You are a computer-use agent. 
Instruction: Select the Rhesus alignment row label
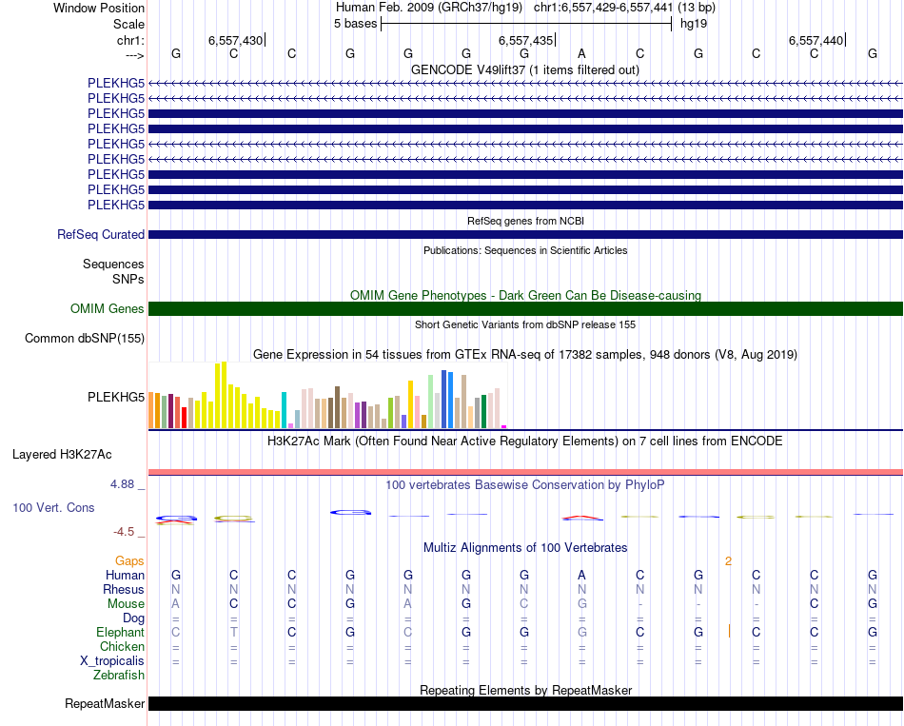124,589
